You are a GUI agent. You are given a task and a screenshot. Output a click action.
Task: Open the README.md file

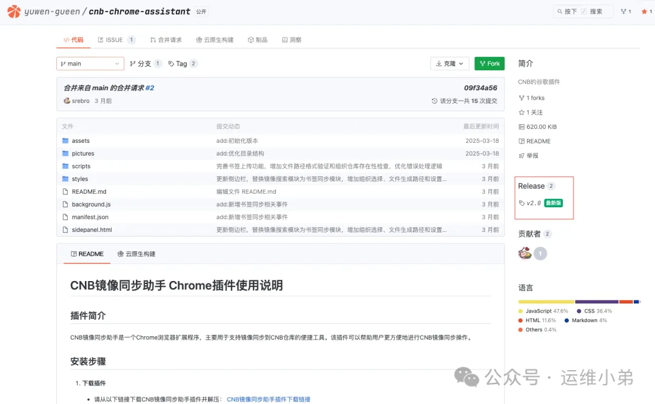(89, 191)
